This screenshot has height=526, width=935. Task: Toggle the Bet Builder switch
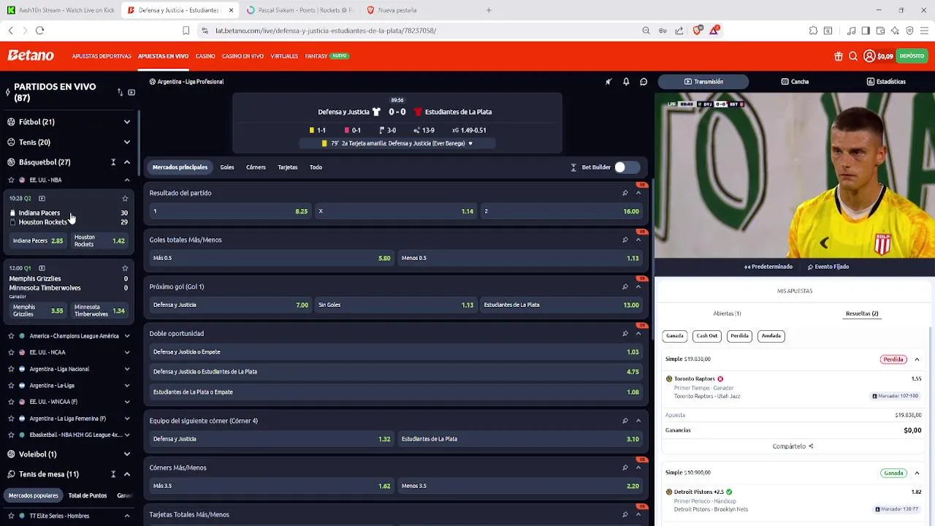point(626,167)
